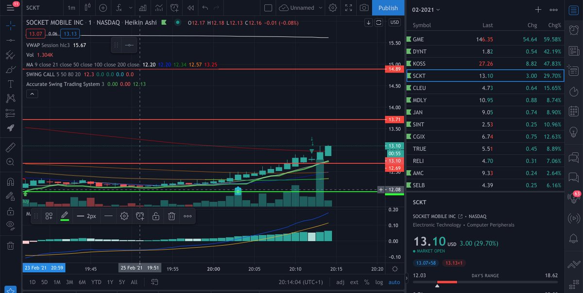
Task: Toggle percent scale mode
Action: pyautogui.click(x=367, y=282)
